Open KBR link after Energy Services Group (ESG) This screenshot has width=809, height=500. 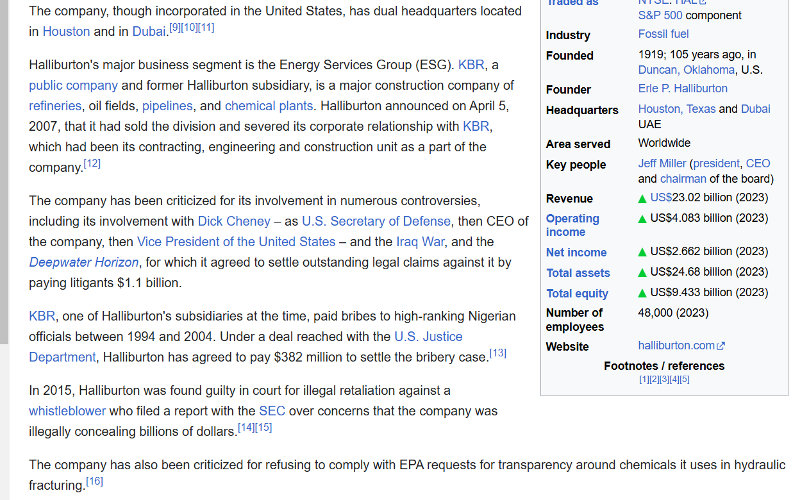471,65
